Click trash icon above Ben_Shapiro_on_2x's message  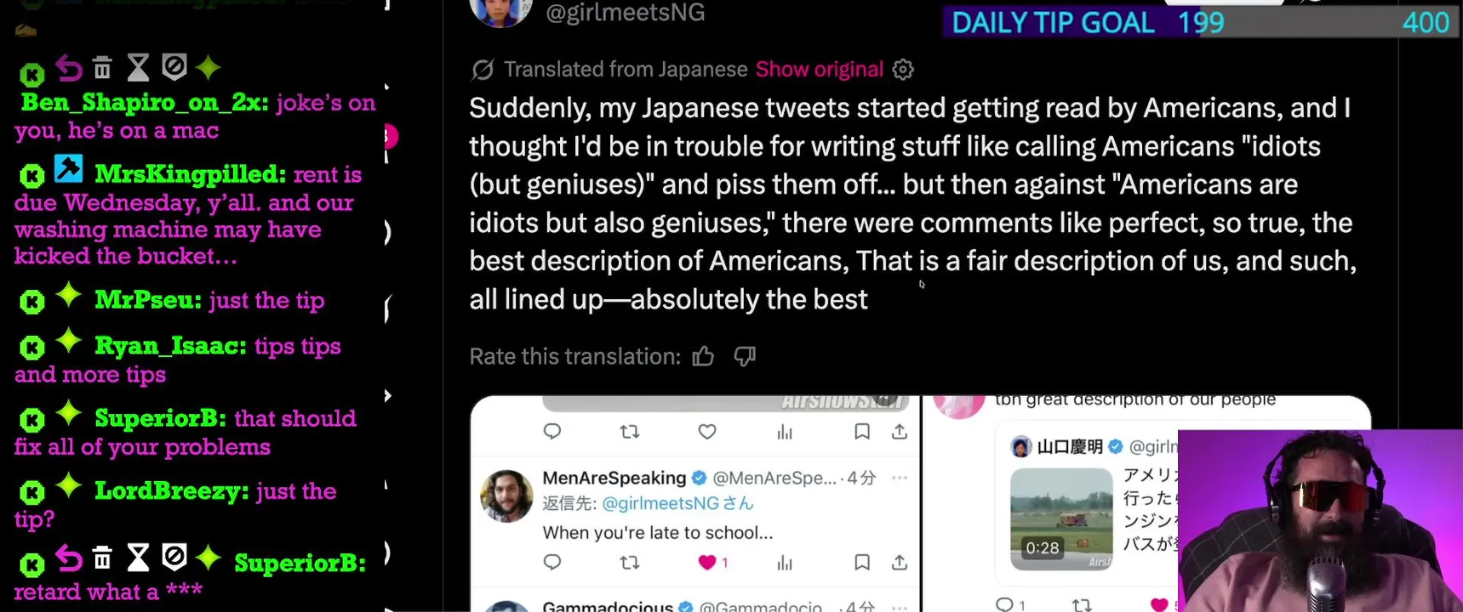point(102,67)
